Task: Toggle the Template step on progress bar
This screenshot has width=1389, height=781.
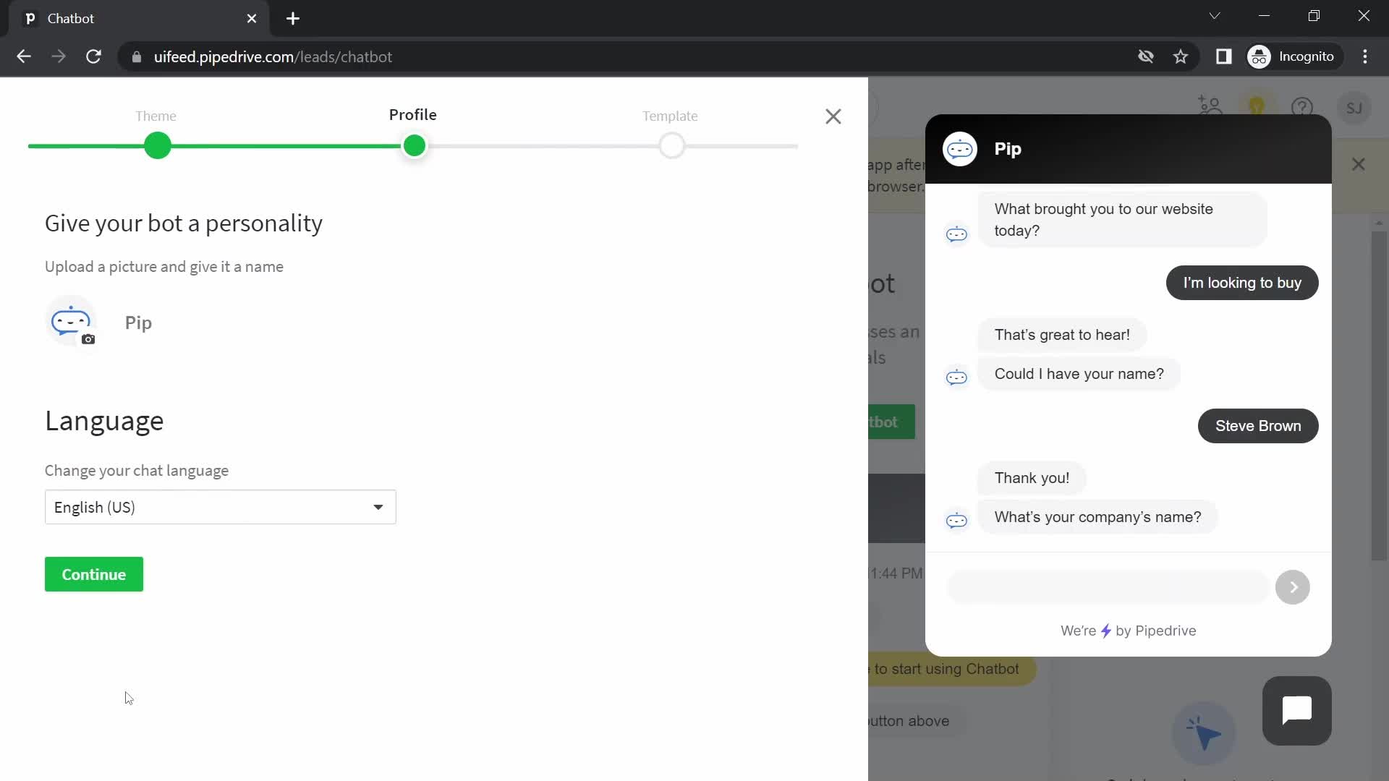Action: [670, 145]
